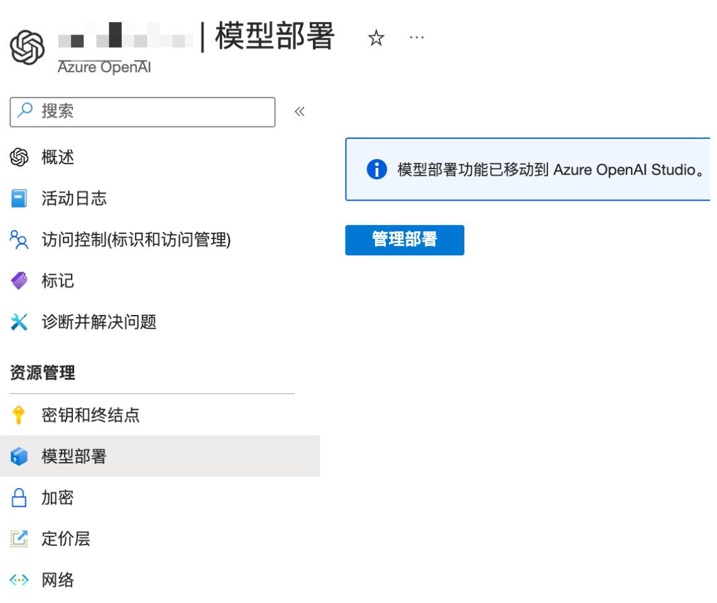Click the search magnifier in the sidebar

coord(25,111)
